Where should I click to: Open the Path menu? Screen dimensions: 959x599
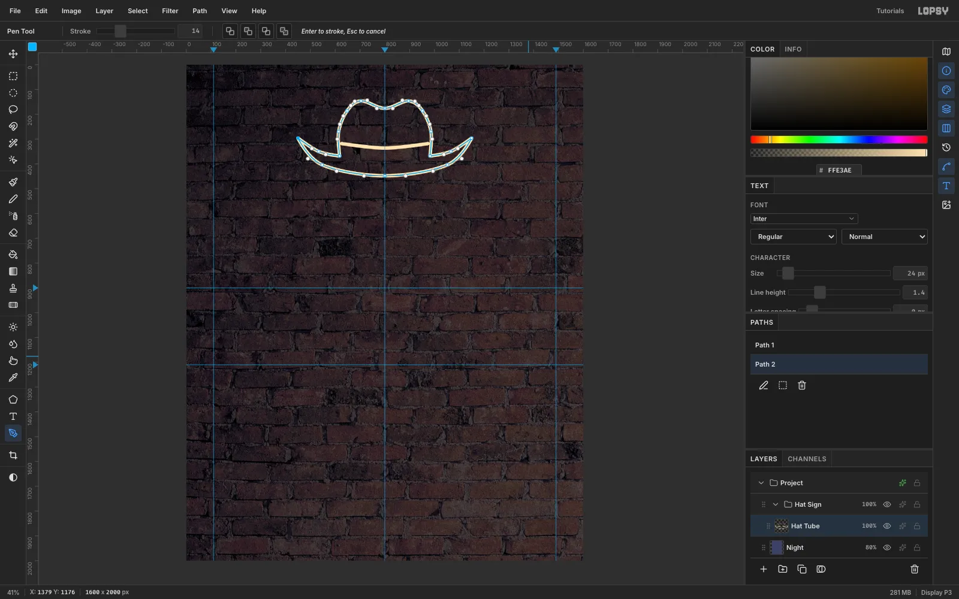tap(200, 11)
